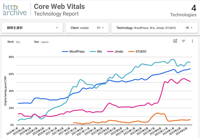Toggle the STUDIO legend entry

click(x=137, y=51)
